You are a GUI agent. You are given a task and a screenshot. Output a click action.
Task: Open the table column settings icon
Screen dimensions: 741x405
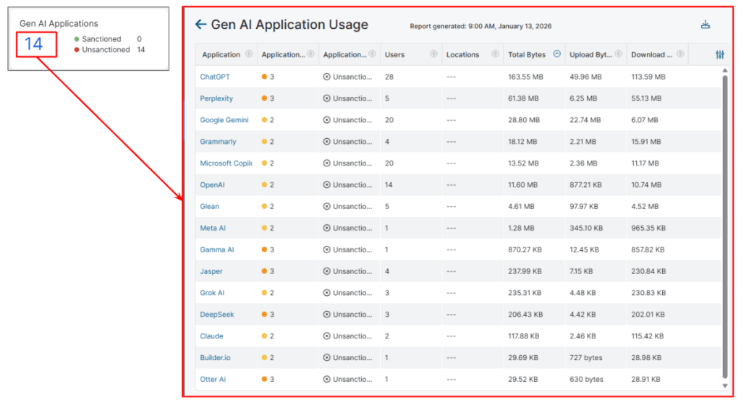click(720, 55)
